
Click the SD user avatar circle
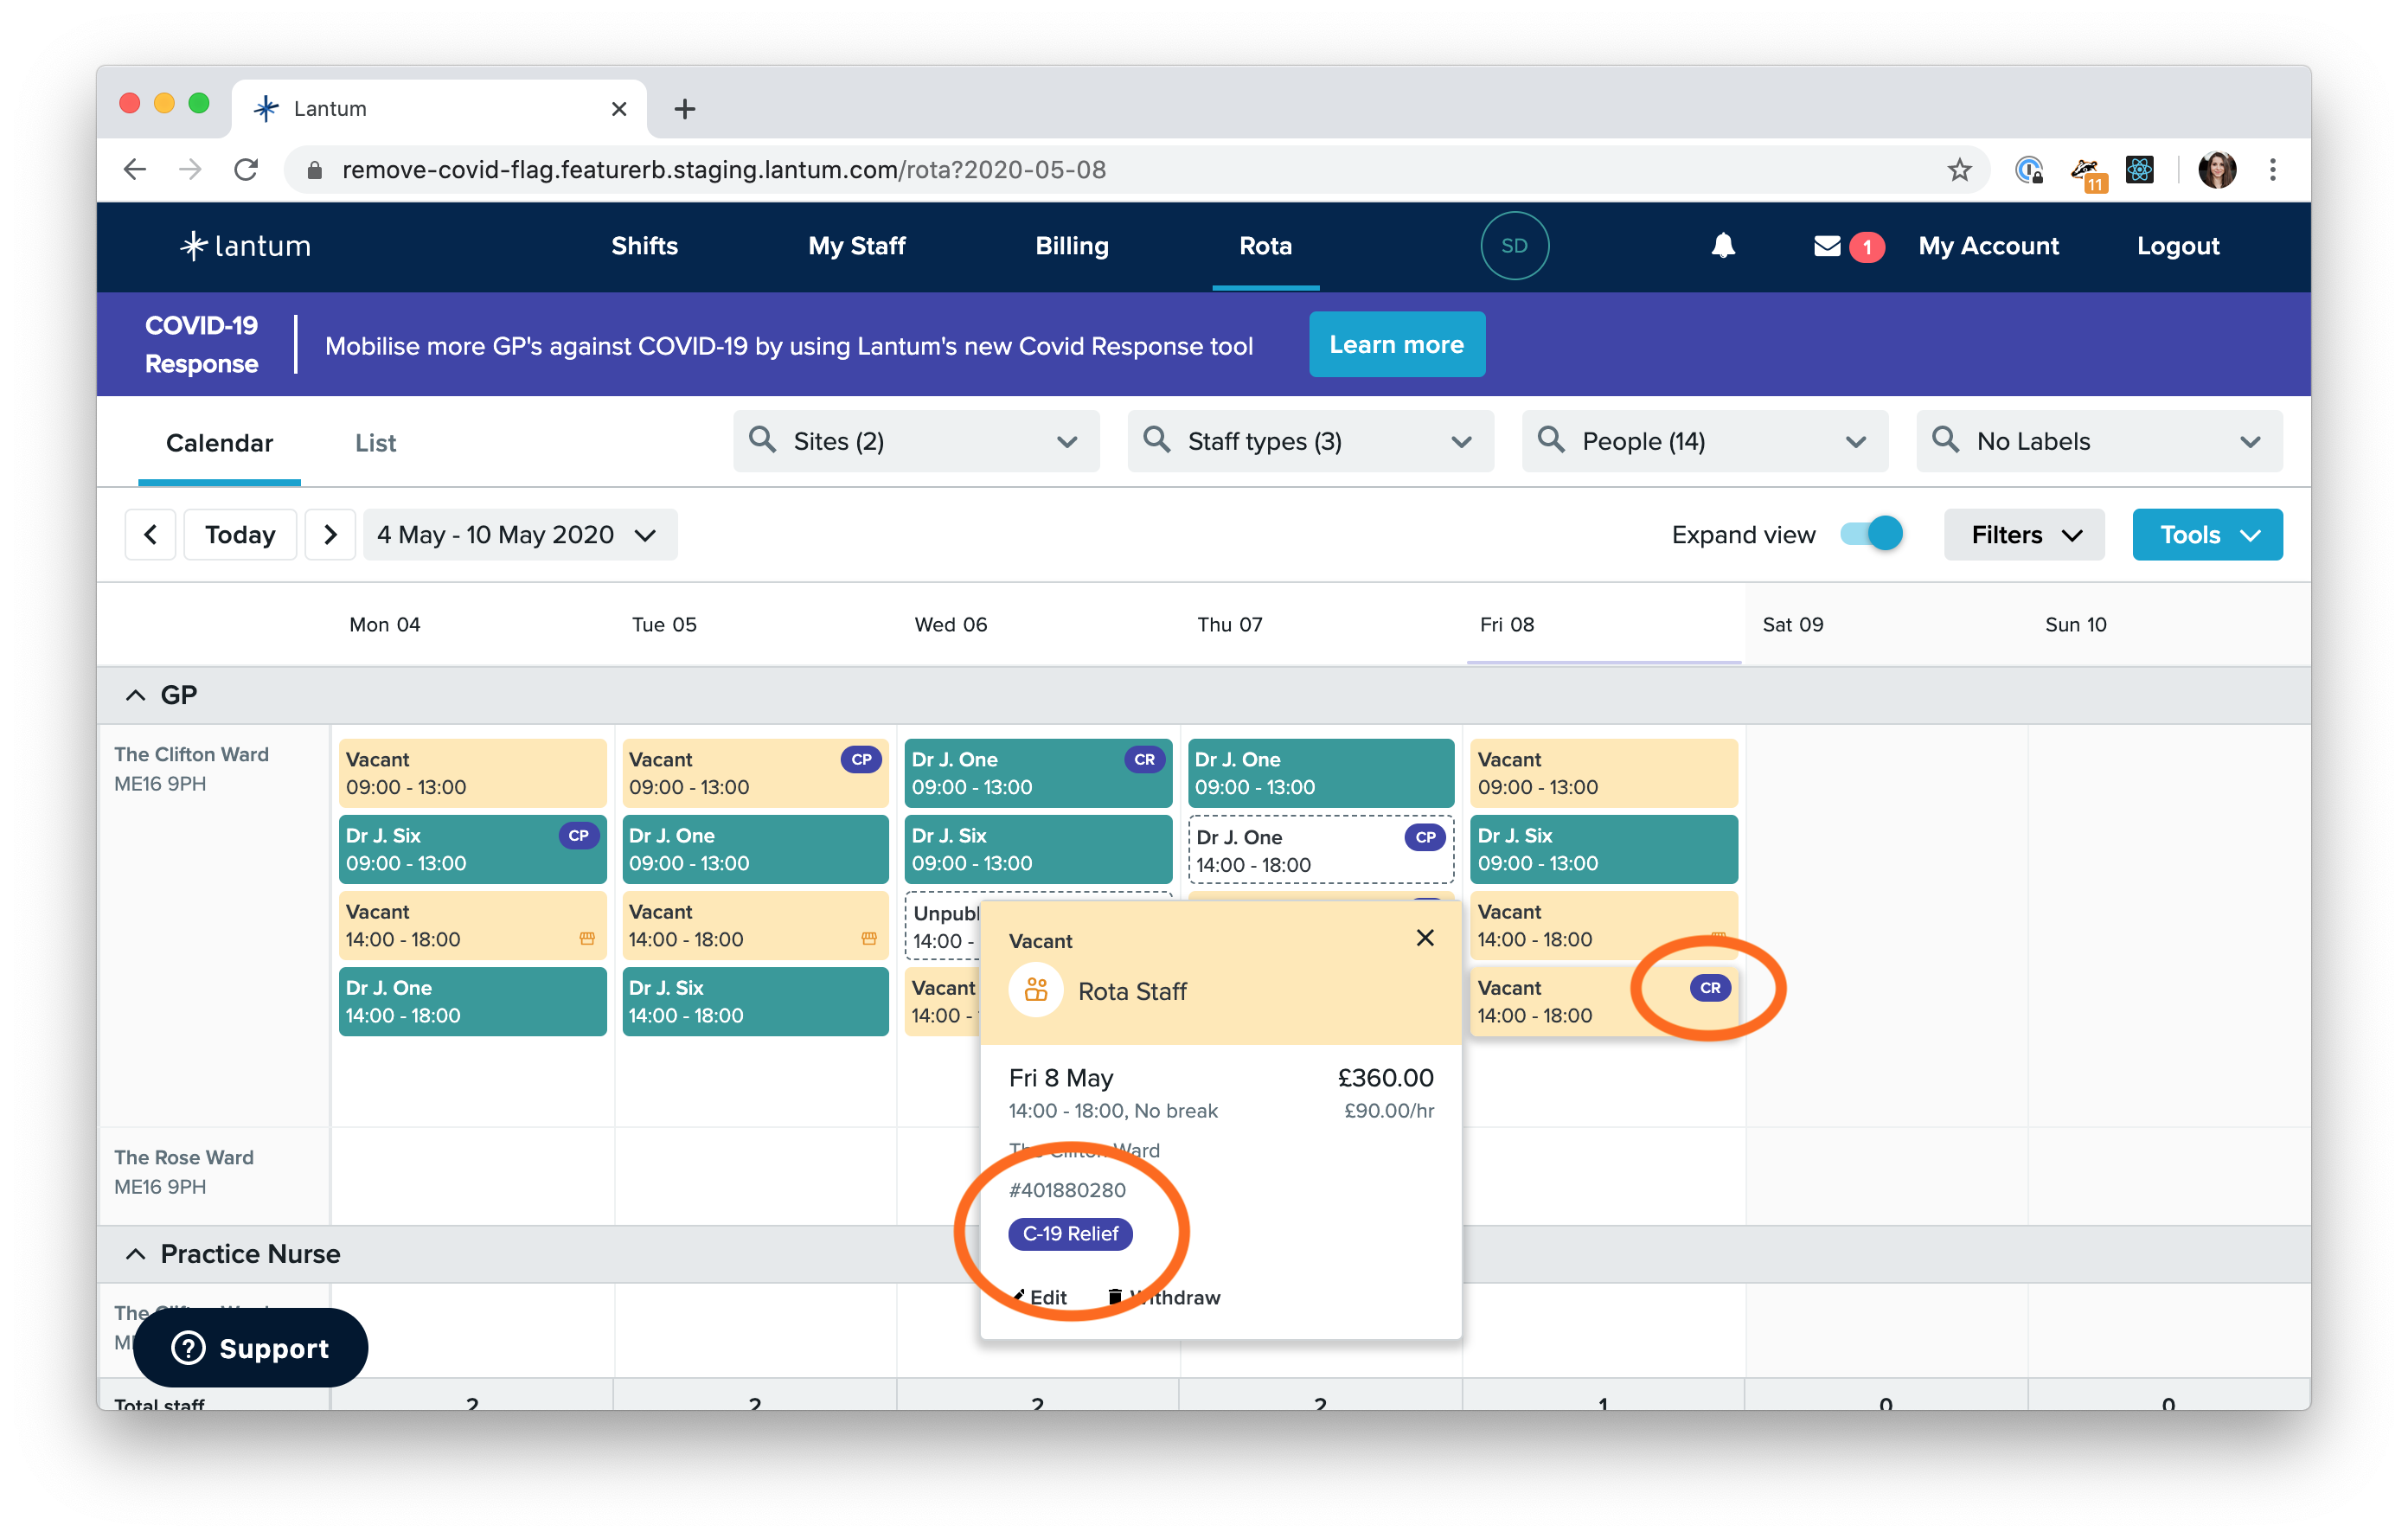pyautogui.click(x=1514, y=246)
